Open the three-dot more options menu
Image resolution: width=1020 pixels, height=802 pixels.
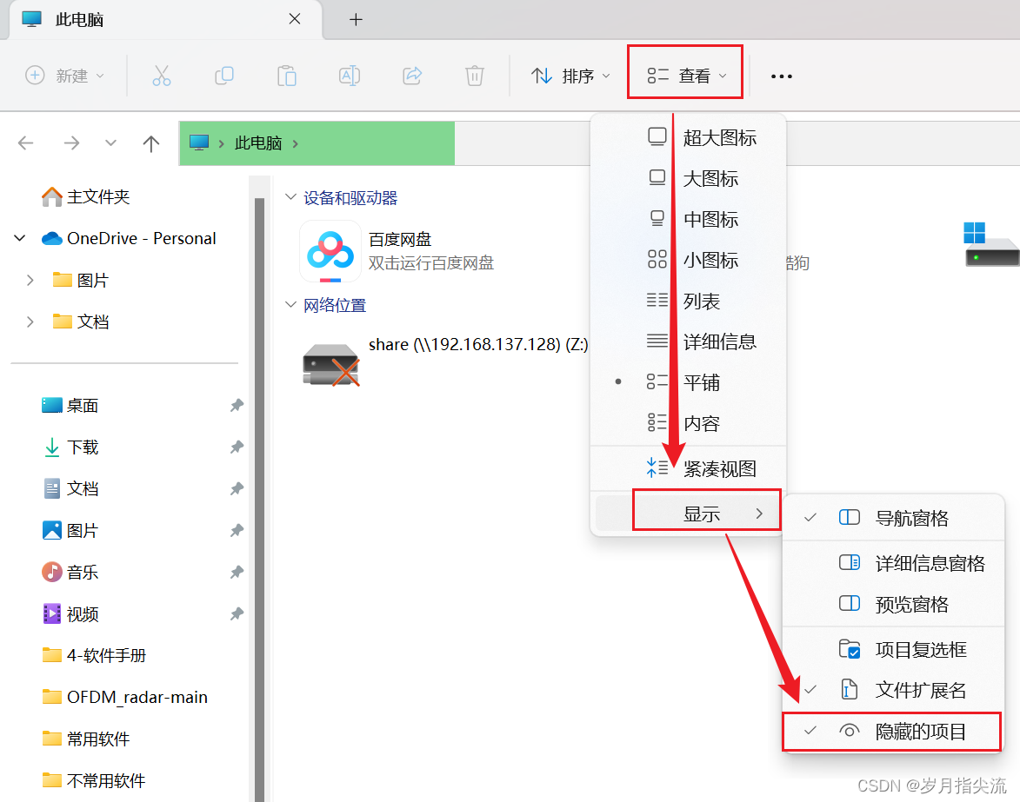[x=781, y=76]
